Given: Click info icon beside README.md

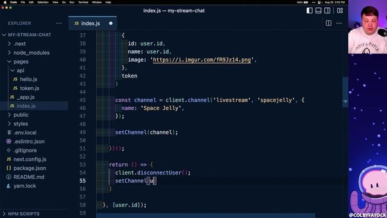Looking at the screenshot, I should [9, 177].
